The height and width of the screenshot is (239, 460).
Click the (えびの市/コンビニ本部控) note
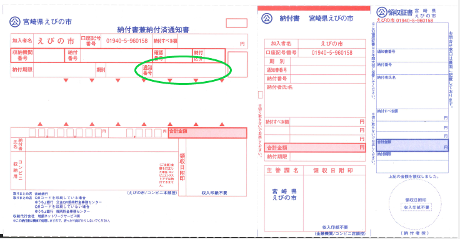coord(152,193)
